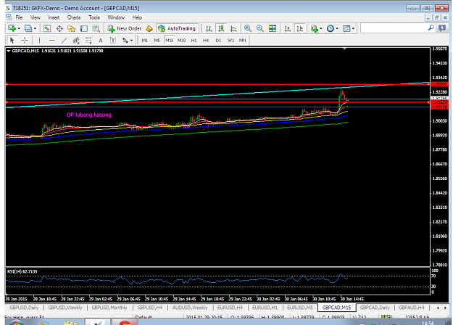Zoom in on the chart

(248, 28)
